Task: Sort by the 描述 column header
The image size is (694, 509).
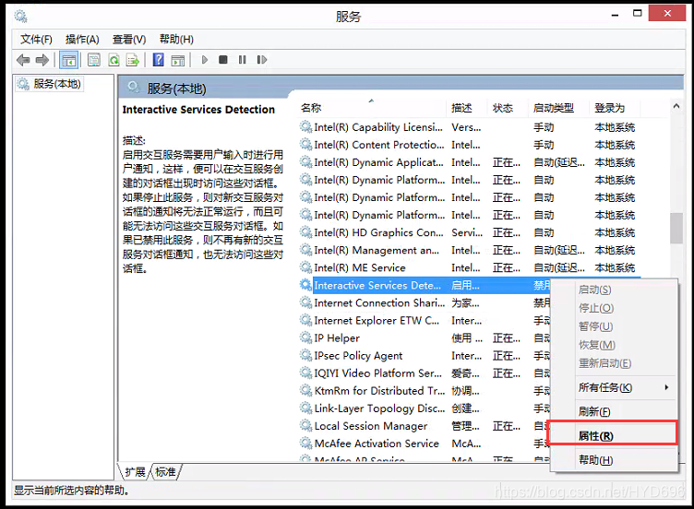Action: click(x=466, y=108)
